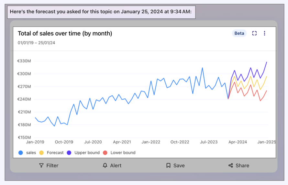Toggle the Upper bound purple legend dot

(x=69, y=153)
